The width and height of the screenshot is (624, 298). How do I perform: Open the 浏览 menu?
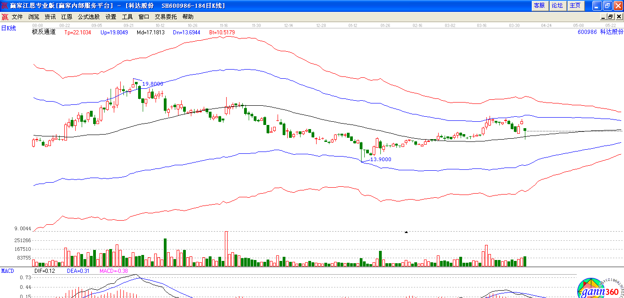coord(33,17)
